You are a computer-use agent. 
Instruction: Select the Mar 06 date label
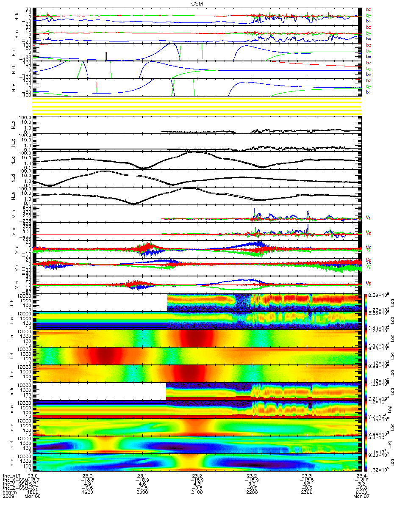(33, 495)
